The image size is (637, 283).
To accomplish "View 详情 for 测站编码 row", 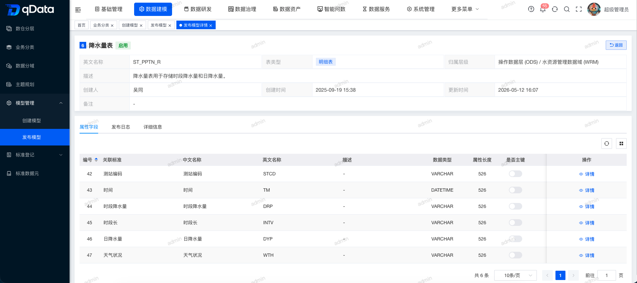I will (x=587, y=174).
